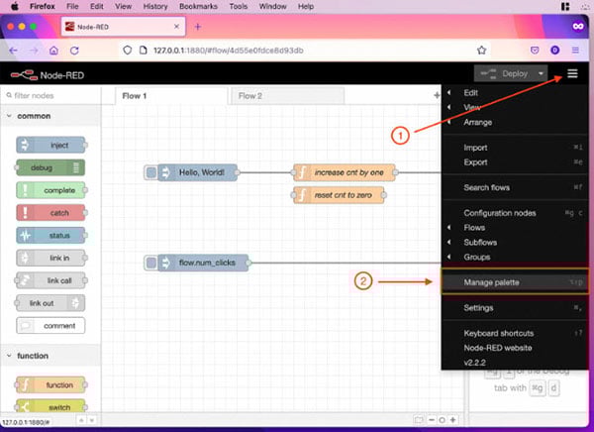Screen dimensions: 594x432
Task: Close the Node-RED browser tab
Action: tap(176, 27)
